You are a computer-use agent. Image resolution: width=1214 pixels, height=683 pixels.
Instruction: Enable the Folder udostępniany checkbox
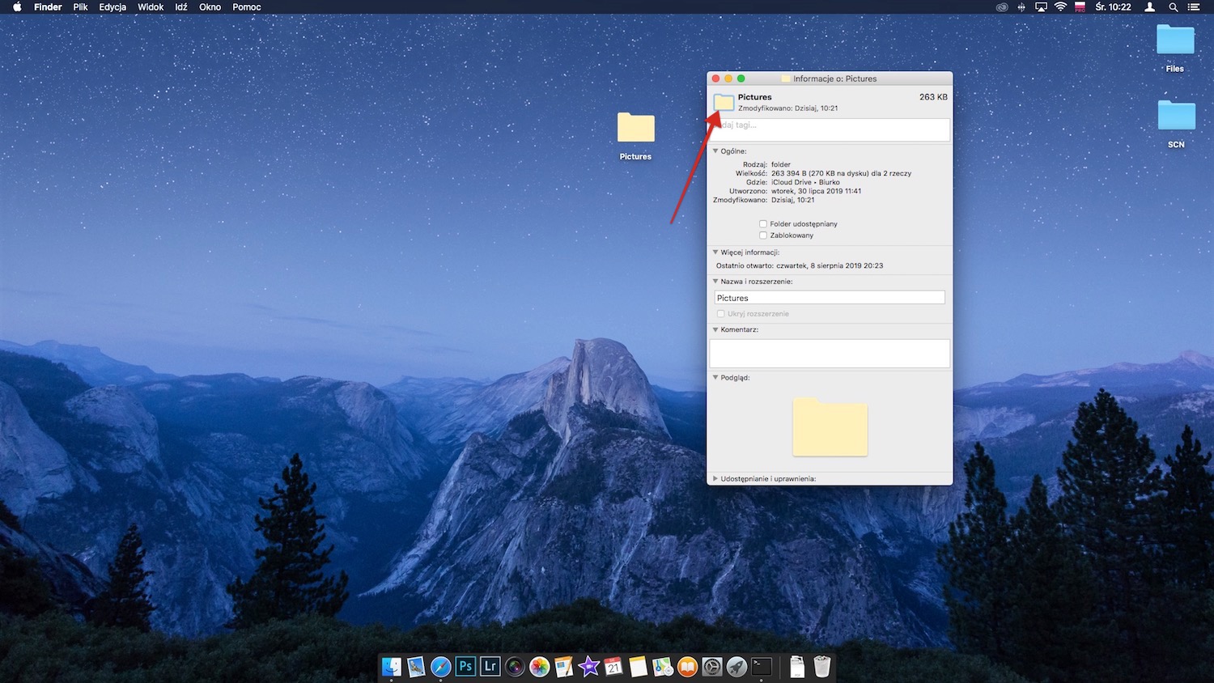pyautogui.click(x=762, y=223)
